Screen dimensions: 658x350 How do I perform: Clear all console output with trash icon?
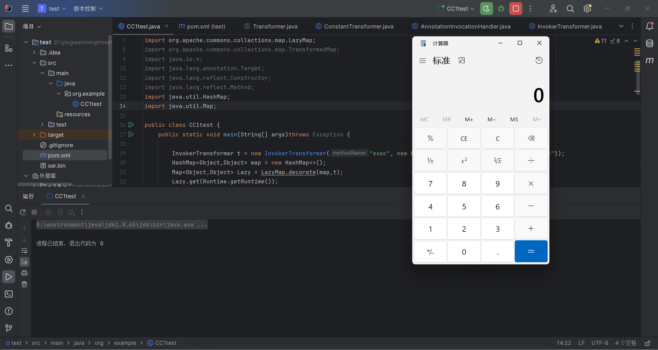24,284
